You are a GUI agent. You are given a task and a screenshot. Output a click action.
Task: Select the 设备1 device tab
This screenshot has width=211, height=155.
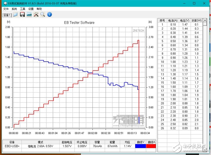pos(7,15)
